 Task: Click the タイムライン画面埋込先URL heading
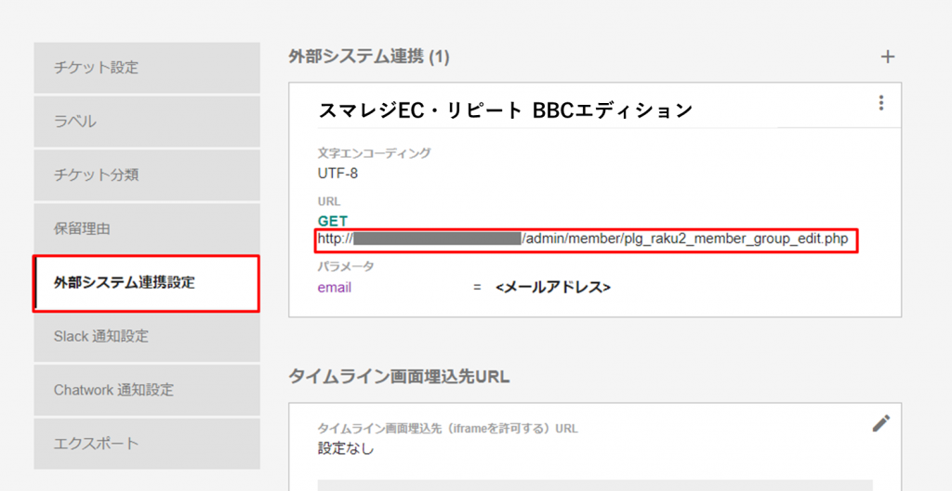400,376
